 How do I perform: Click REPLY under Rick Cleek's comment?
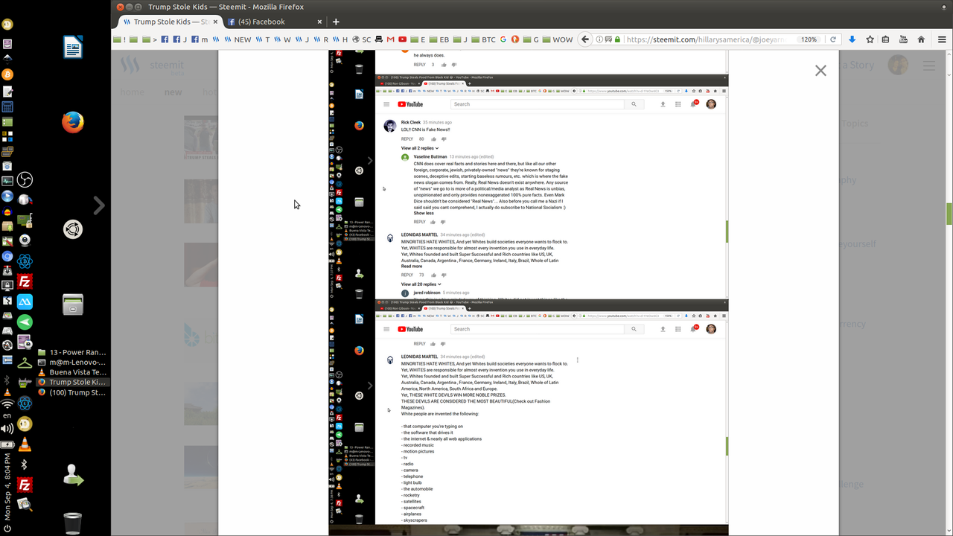[x=407, y=138]
